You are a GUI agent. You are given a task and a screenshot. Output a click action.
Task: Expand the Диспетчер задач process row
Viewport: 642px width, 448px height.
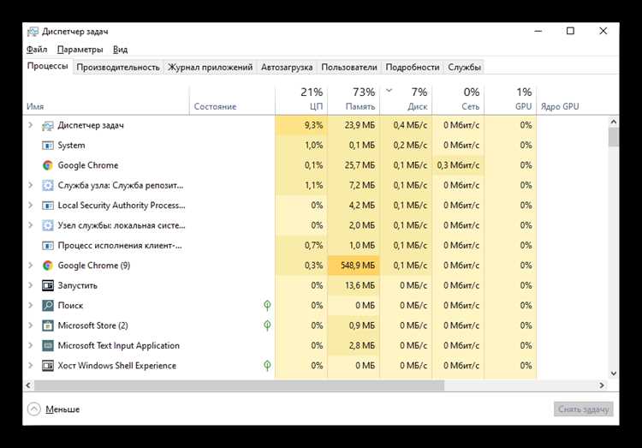[x=30, y=125]
